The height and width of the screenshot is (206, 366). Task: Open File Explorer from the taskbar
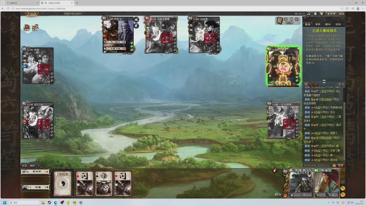[43, 202]
